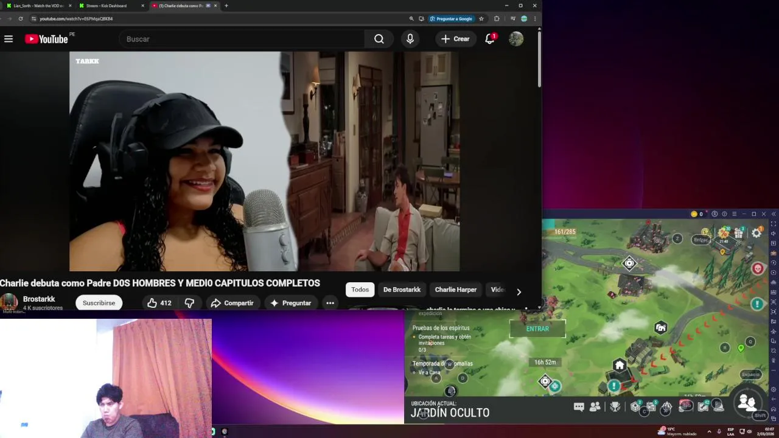Open the taskbar weather widget
779x438 pixels.
(x=677, y=431)
